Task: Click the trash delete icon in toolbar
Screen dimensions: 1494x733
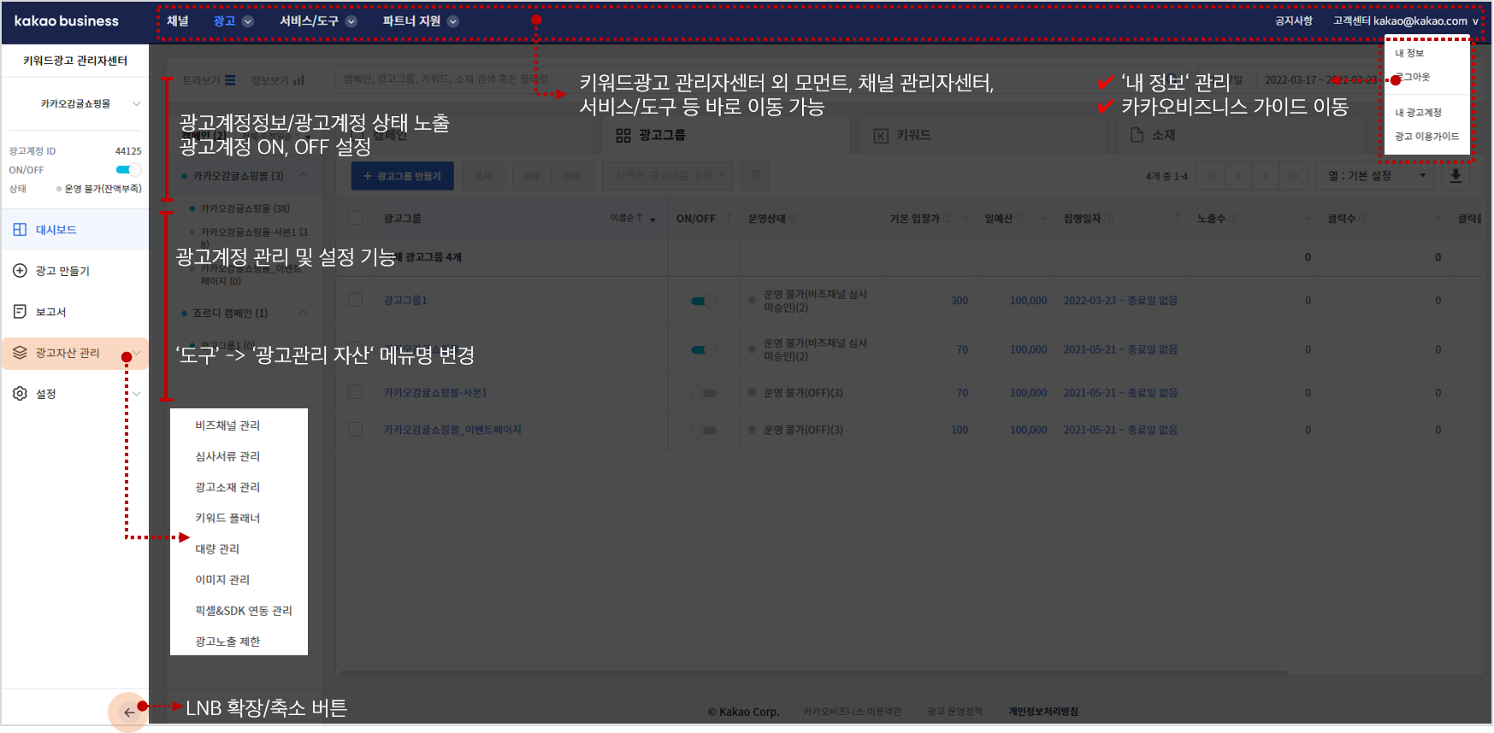Action: click(x=754, y=176)
